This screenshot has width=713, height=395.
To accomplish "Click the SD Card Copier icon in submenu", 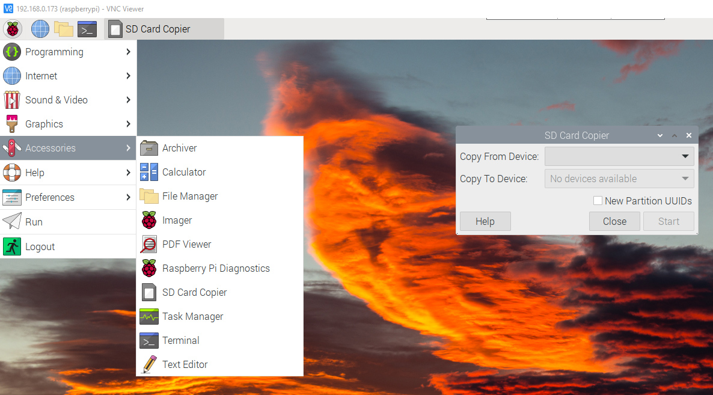I will 148,293.
